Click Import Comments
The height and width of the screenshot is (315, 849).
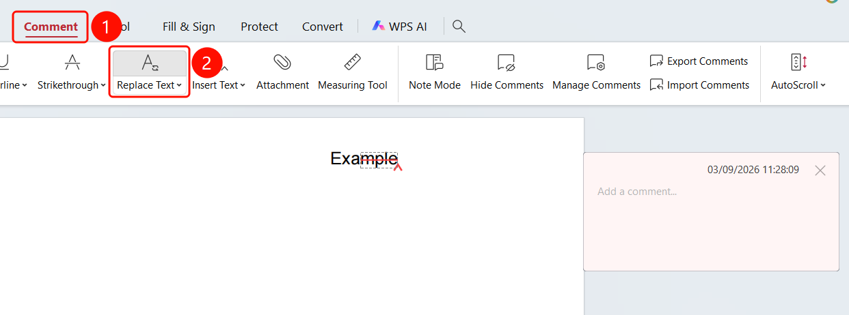[699, 85]
